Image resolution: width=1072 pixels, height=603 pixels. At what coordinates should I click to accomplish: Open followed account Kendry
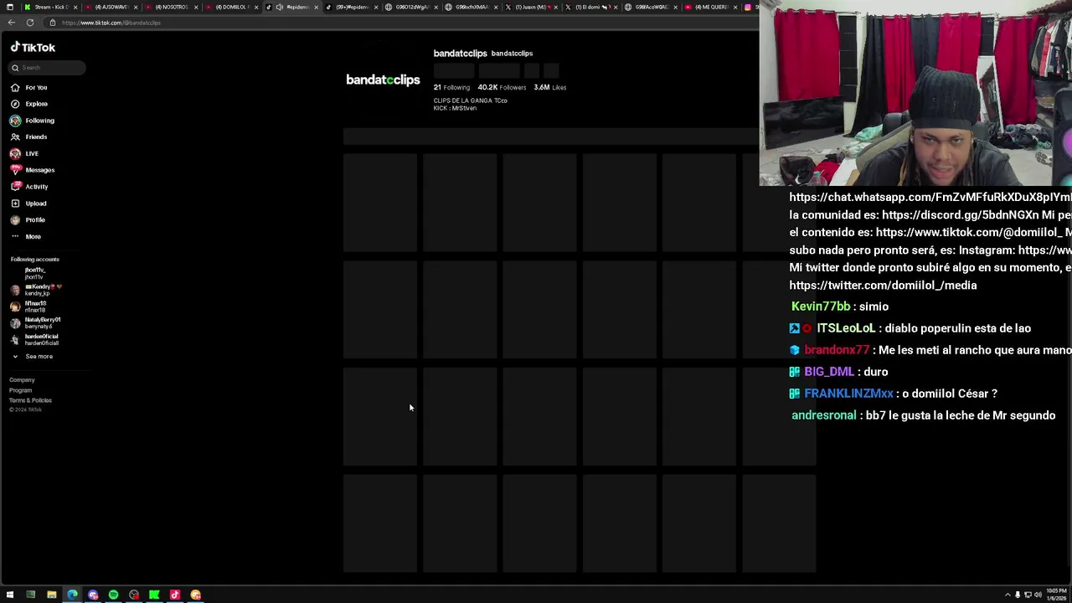click(36, 290)
